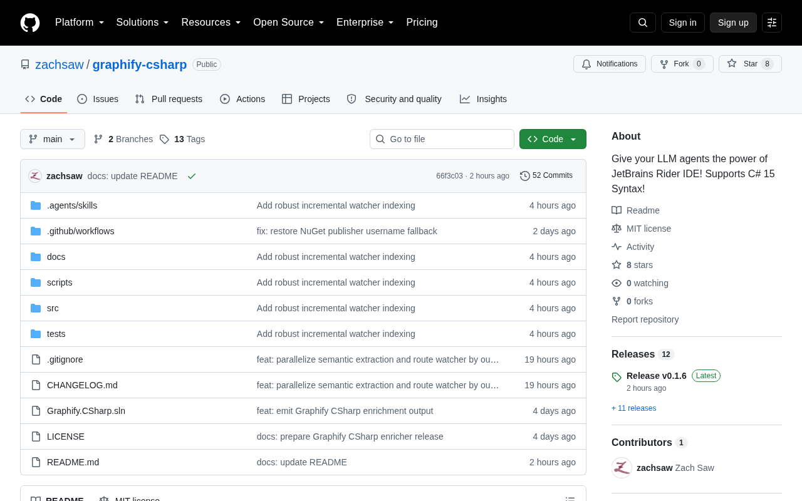This screenshot has width=802, height=501.
Task: Open Security and quality tab
Action: tap(394, 99)
